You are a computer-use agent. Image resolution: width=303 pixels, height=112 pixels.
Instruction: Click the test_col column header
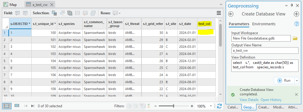click(x=207, y=24)
